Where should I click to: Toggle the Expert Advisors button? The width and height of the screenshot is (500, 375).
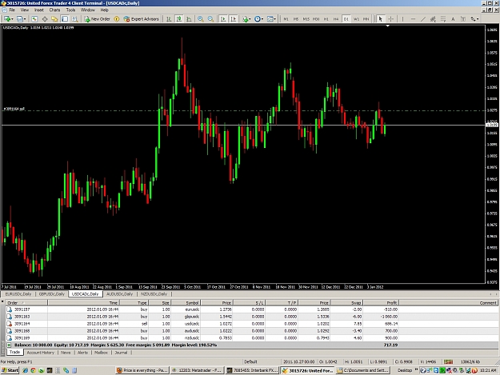click(142, 19)
